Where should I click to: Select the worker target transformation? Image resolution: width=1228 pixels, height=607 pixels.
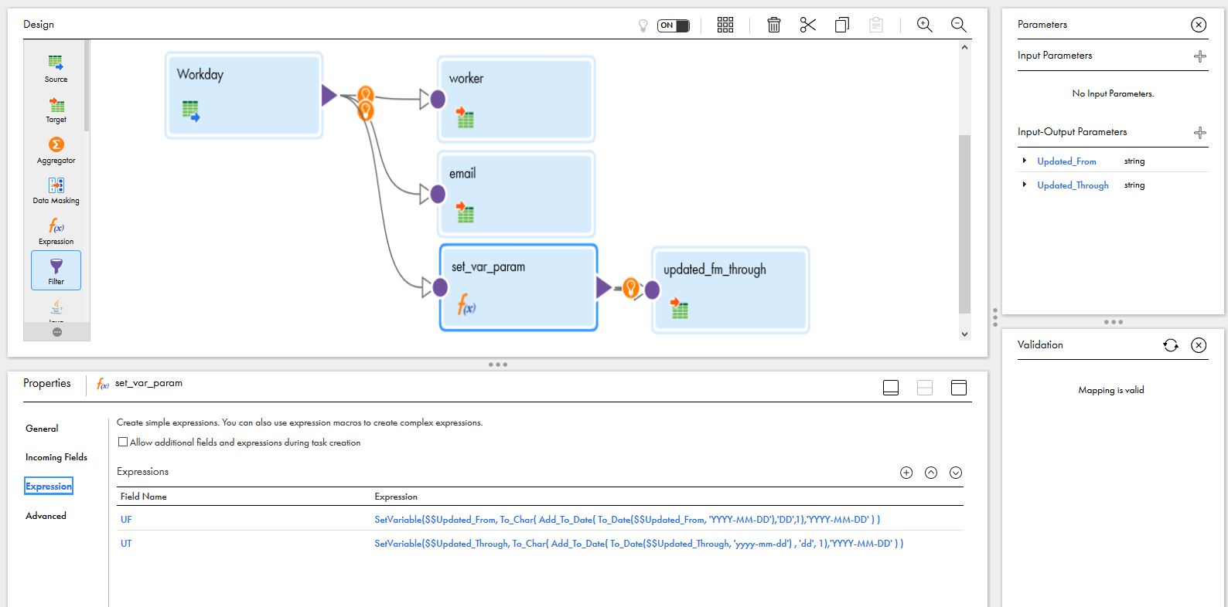click(517, 100)
